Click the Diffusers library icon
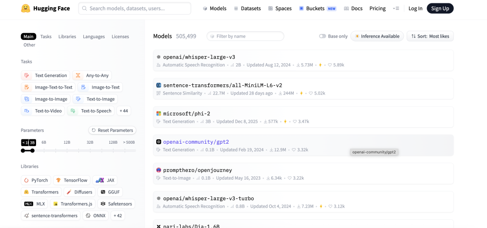Screen dimensions: 487x228 click(x=69, y=192)
